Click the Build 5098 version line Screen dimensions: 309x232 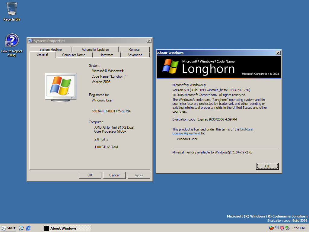click(211, 90)
